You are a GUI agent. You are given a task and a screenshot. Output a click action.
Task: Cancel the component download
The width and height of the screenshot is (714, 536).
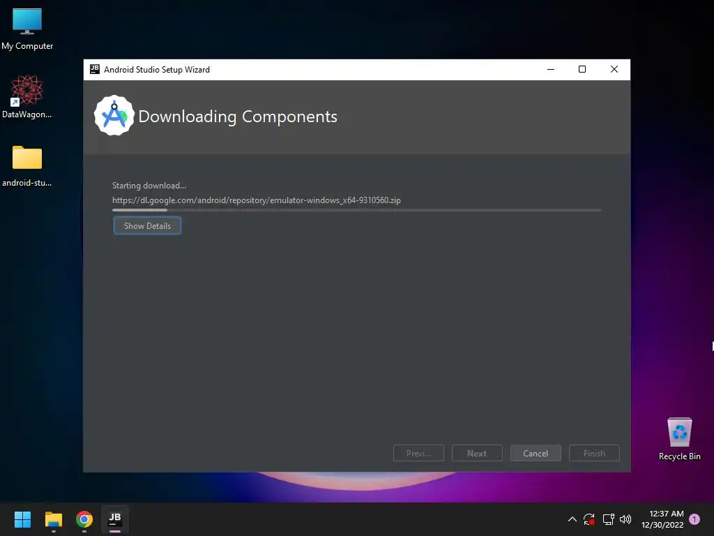tap(535, 453)
